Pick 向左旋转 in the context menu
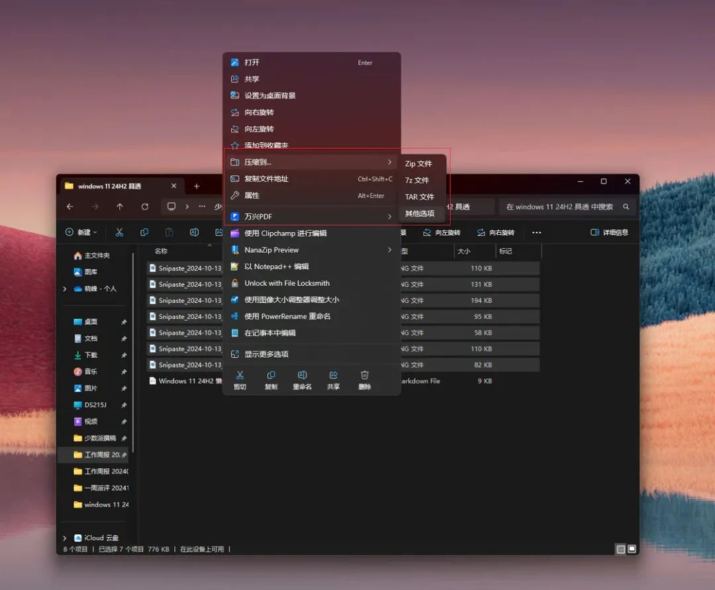This screenshot has height=590, width=715. click(311, 129)
